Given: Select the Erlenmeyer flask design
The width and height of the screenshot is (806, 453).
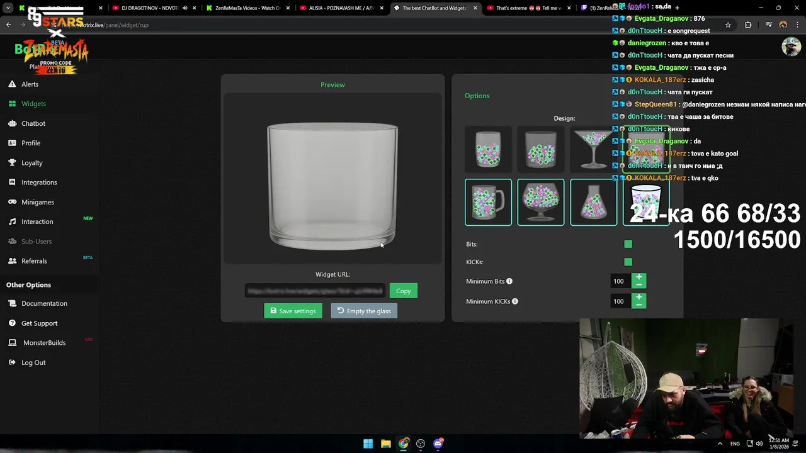Looking at the screenshot, I should click(593, 202).
